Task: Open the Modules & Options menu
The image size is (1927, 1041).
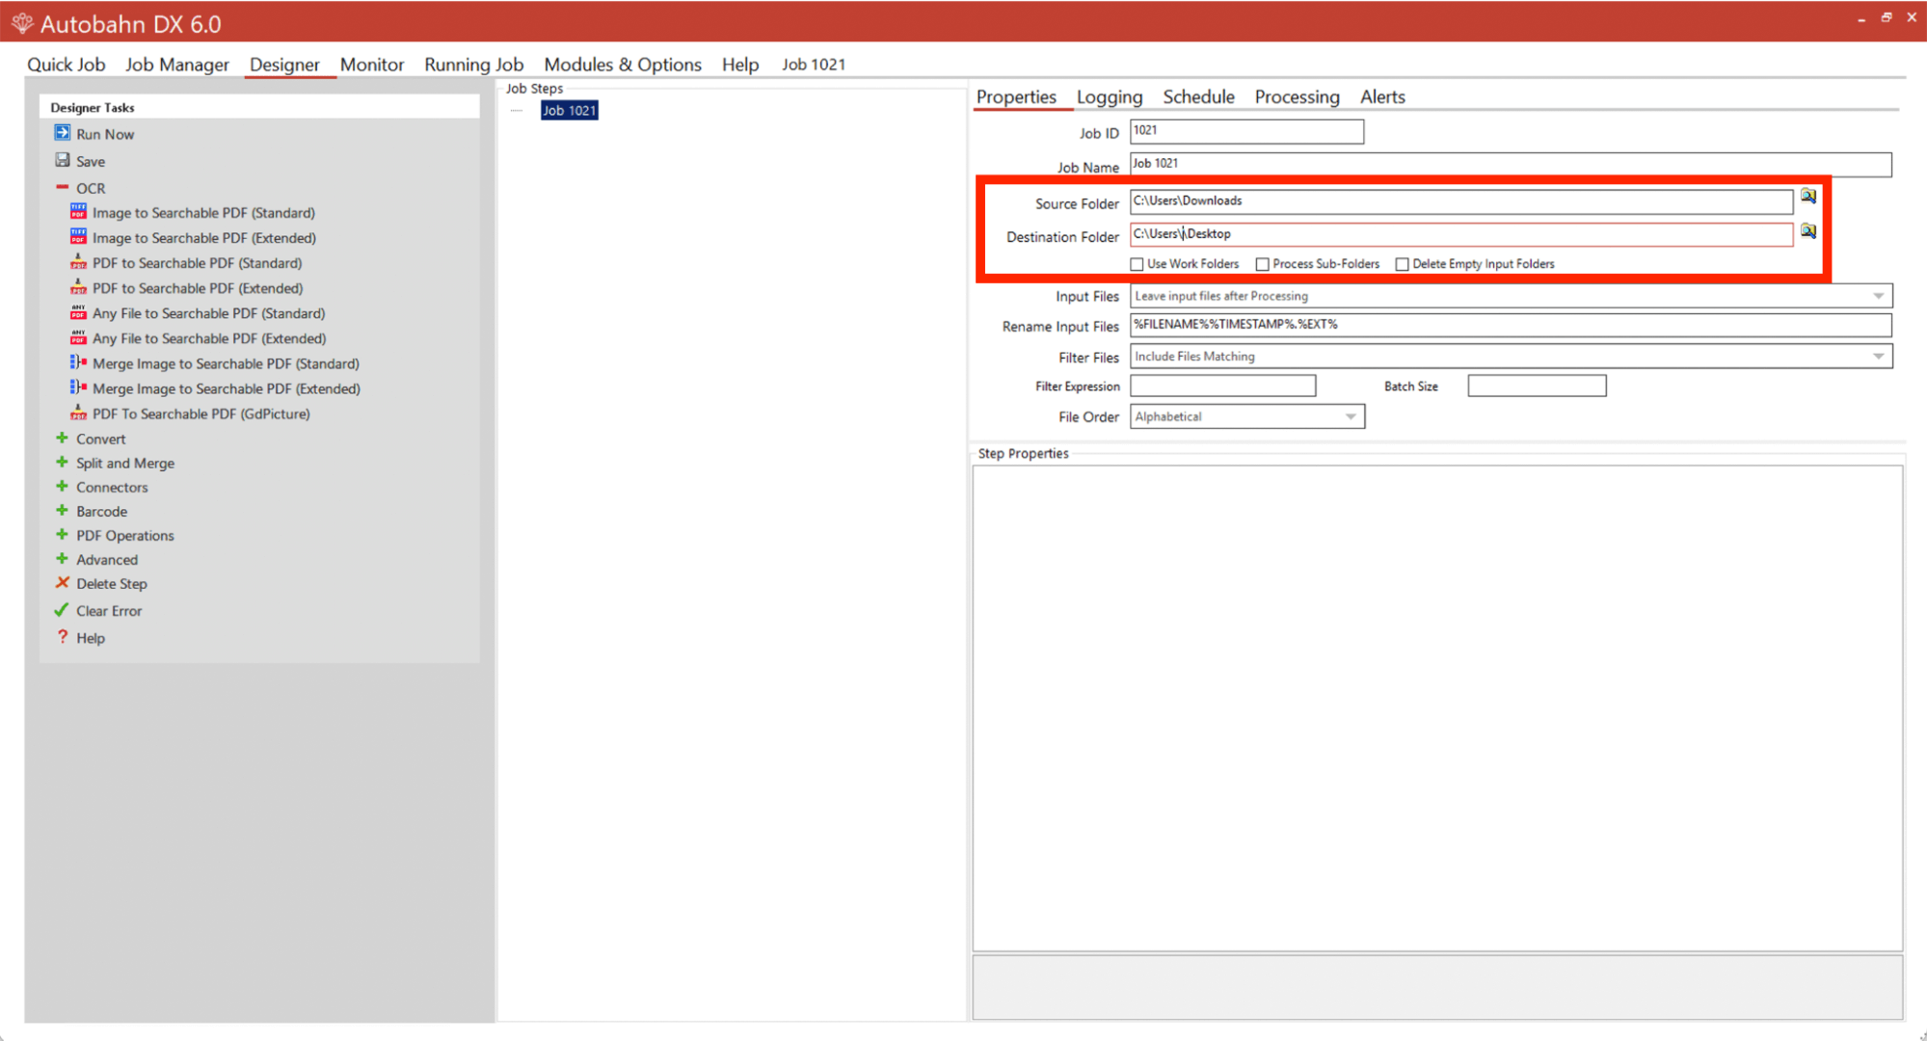Action: tap(622, 64)
